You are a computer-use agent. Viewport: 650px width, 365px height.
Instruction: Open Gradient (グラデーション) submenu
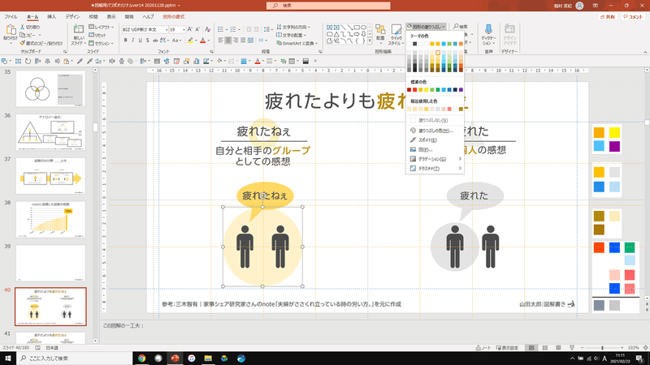pos(435,159)
